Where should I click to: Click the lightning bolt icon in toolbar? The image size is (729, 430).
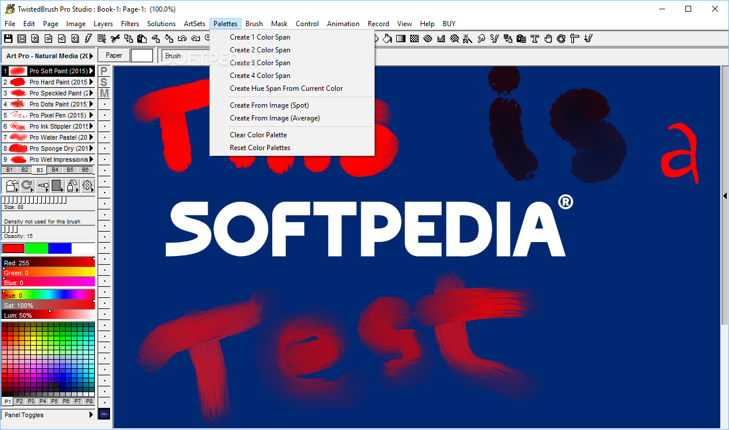(x=88, y=38)
